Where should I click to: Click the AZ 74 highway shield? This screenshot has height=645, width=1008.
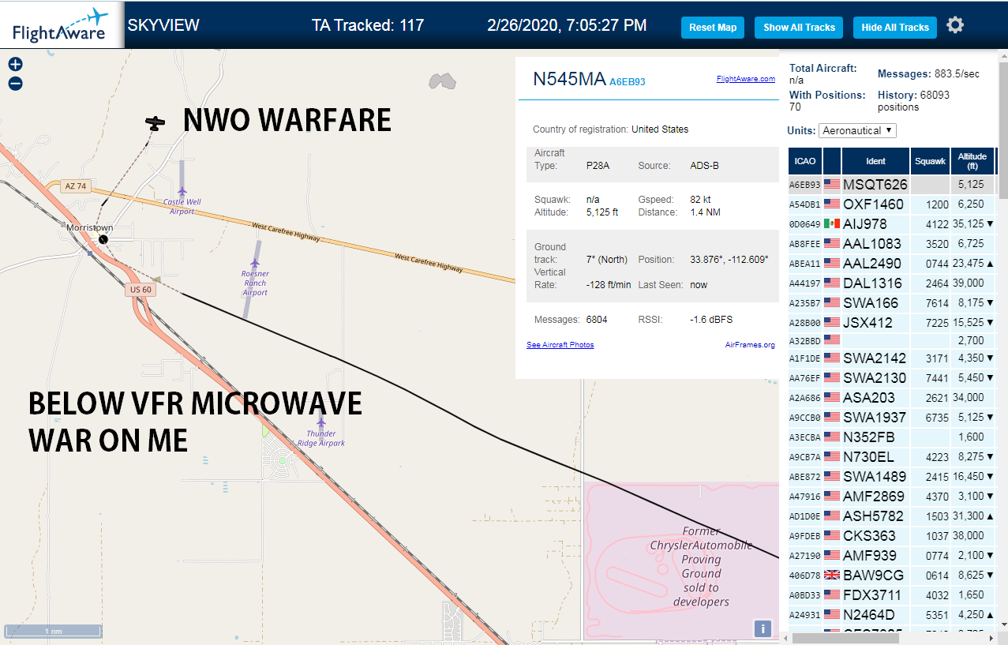(x=75, y=186)
